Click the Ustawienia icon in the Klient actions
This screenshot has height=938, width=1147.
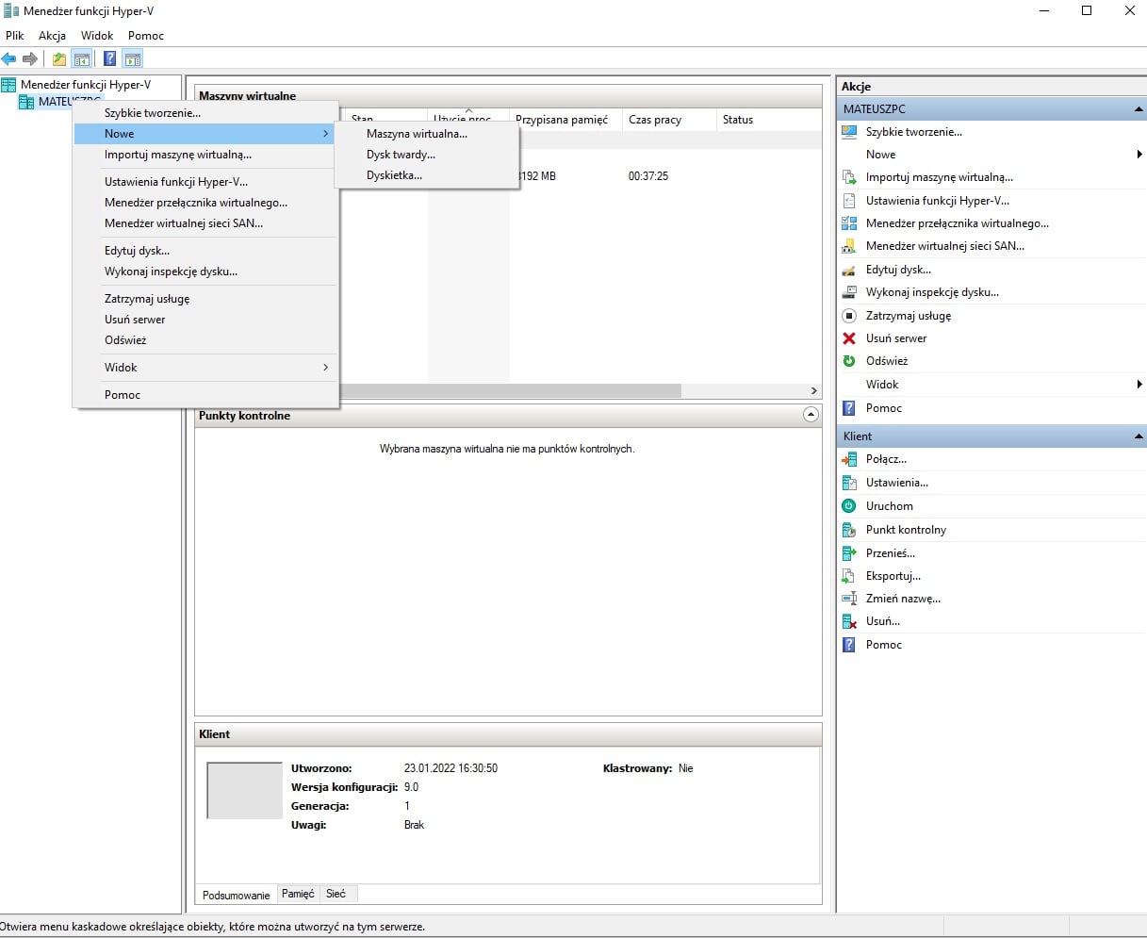pos(849,483)
